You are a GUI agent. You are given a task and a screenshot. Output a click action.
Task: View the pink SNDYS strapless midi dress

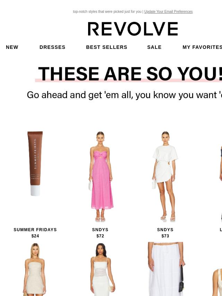pyautogui.click(x=100, y=176)
